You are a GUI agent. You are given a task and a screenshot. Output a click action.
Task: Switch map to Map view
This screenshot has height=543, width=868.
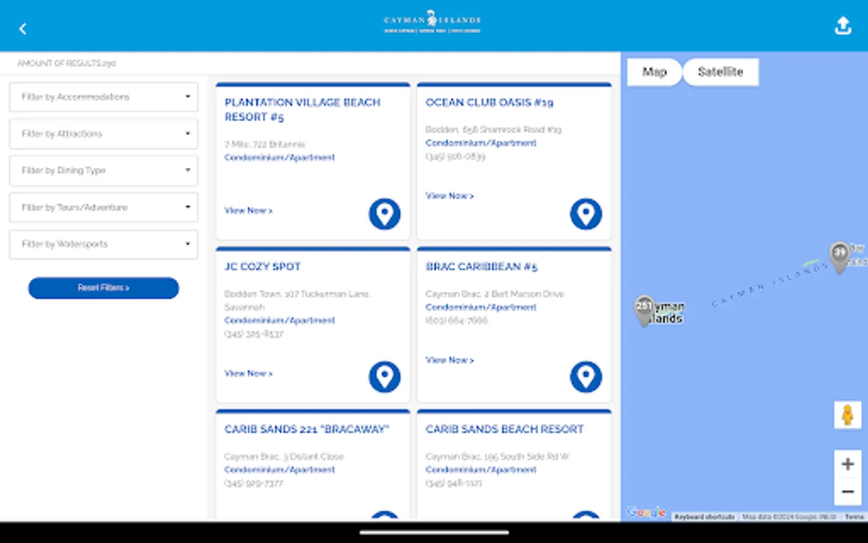655,72
